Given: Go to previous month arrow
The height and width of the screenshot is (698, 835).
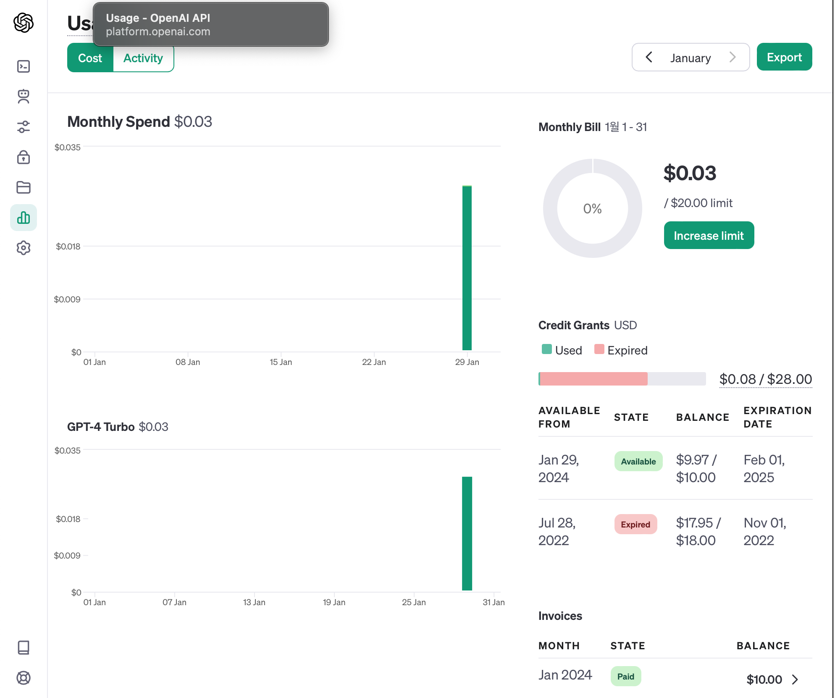Looking at the screenshot, I should pyautogui.click(x=649, y=57).
